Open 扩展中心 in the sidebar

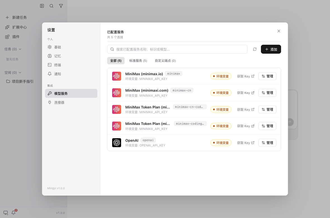click(x=16, y=27)
